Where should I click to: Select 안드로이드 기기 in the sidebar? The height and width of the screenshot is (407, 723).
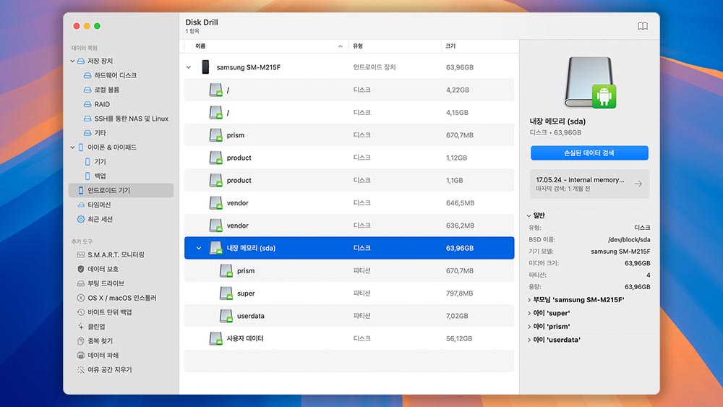121,190
